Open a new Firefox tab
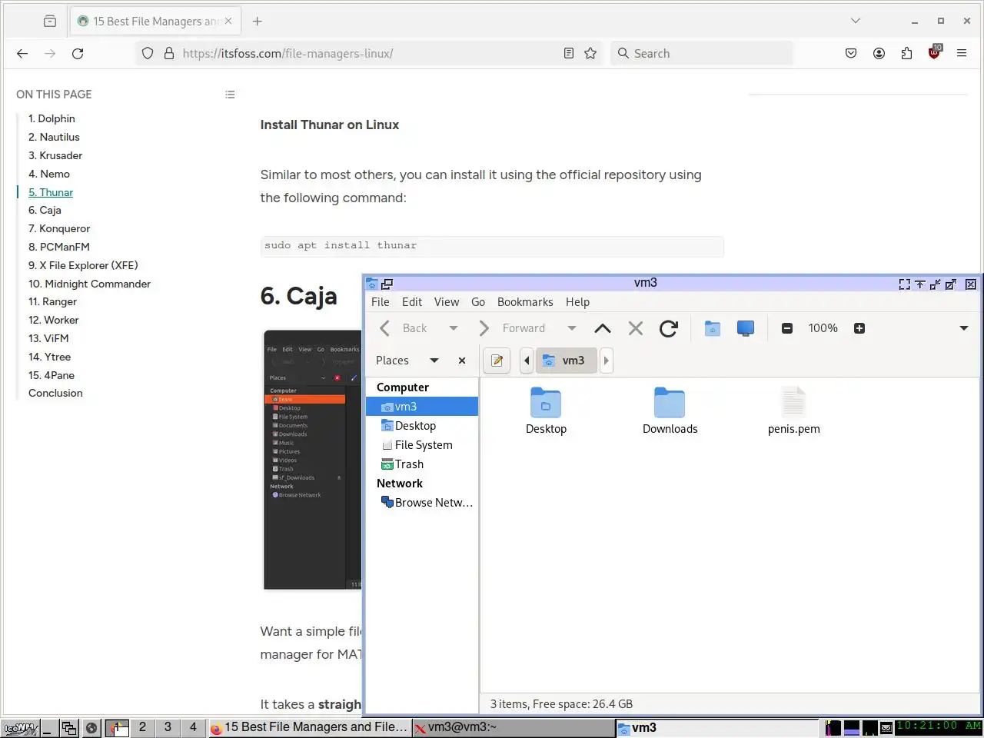The height and width of the screenshot is (738, 984). [x=258, y=22]
